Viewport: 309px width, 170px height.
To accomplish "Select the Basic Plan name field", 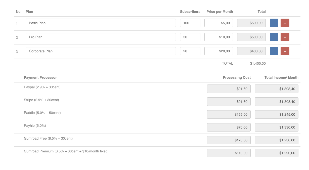I will pos(101,23).
